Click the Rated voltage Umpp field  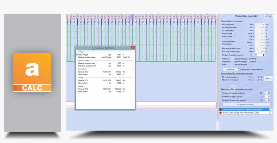[x=260, y=33]
